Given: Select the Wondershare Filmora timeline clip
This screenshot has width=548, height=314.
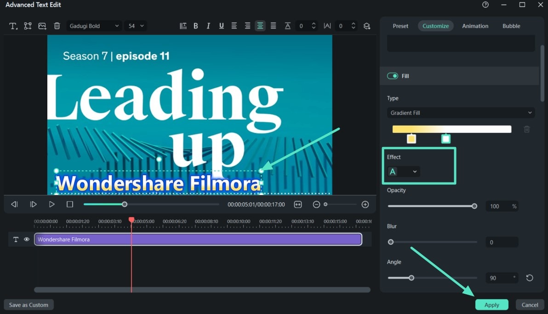Looking at the screenshot, I should pos(198,239).
